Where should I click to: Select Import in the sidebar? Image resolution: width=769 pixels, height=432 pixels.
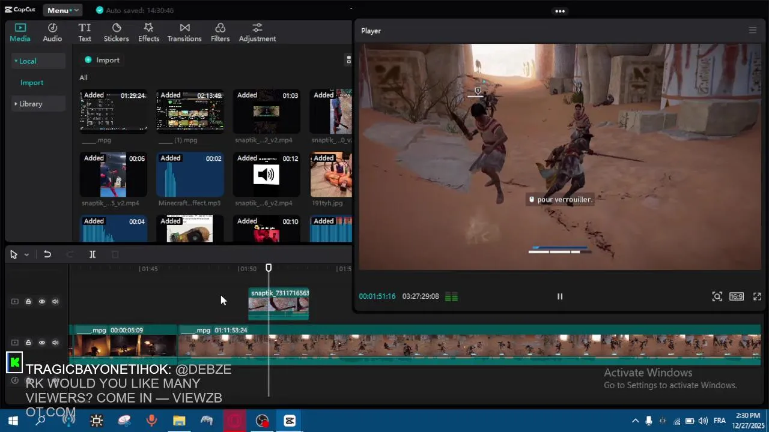[x=32, y=83]
